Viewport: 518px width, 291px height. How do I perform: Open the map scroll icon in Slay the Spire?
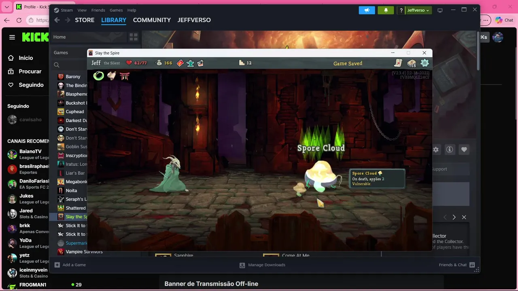398,63
